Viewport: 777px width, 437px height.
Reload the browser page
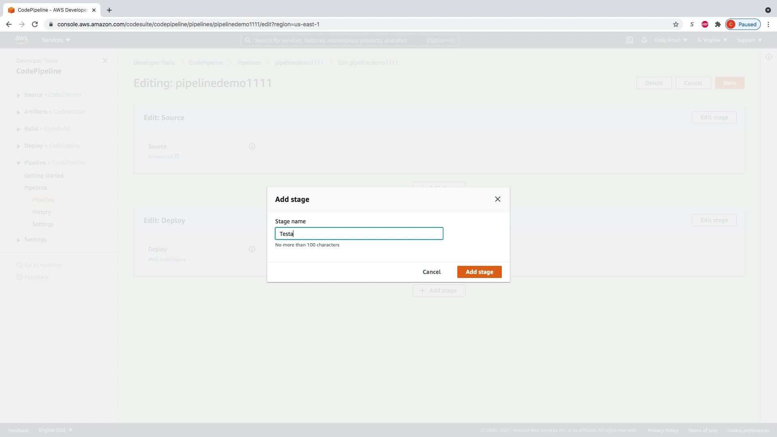point(35,24)
